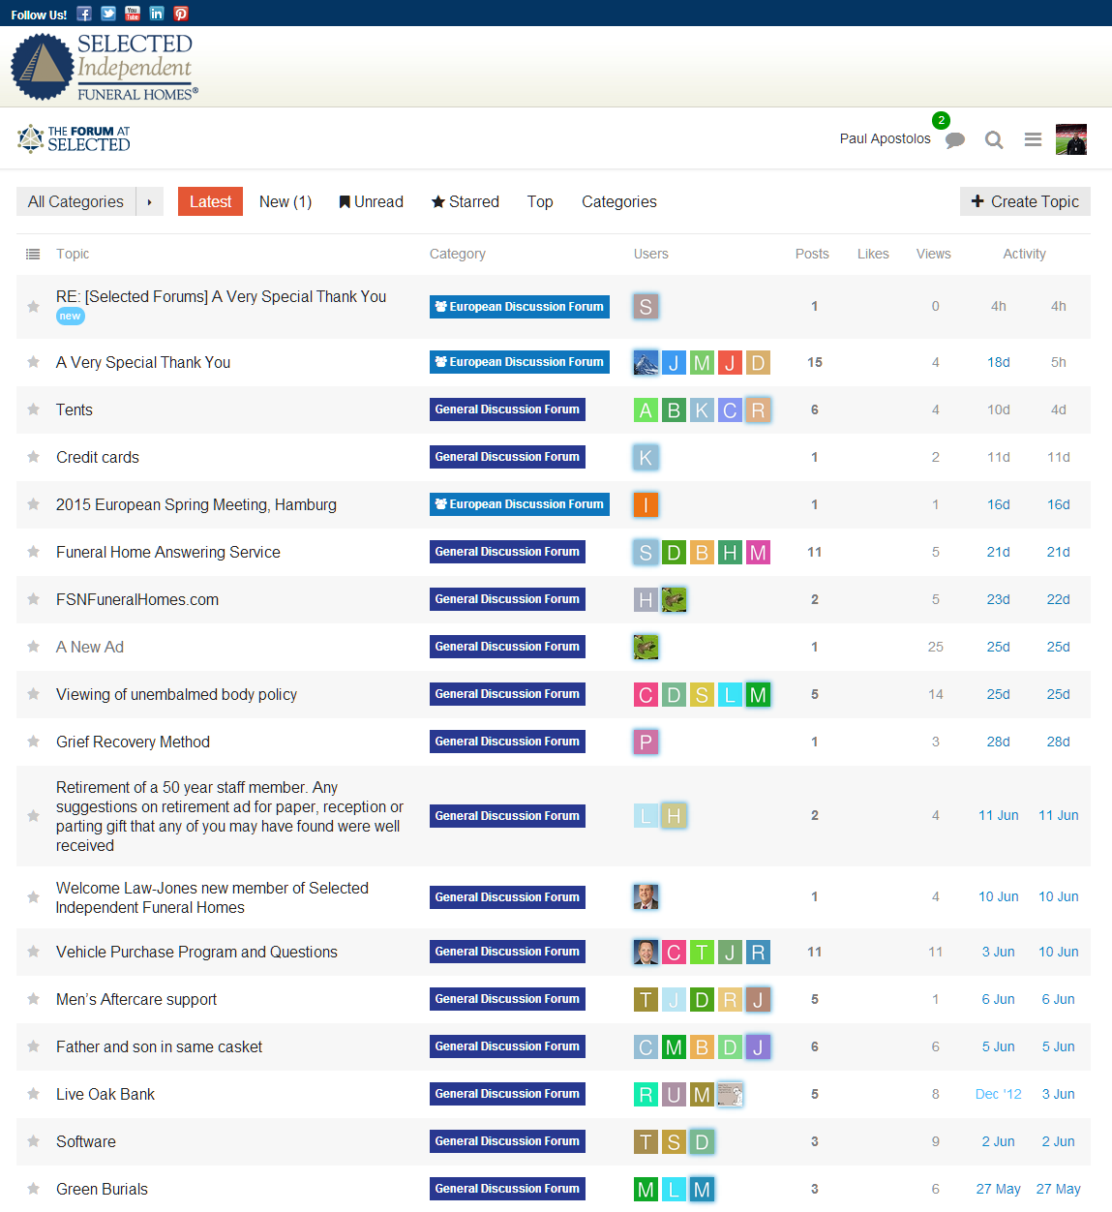Viewport: 1112px width, 1212px height.
Task: Open the notifications speech bubble icon
Action: (x=955, y=140)
